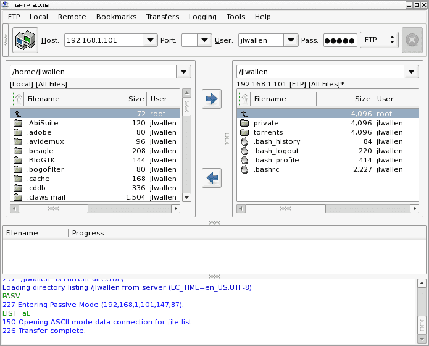
Task: Open the Remote menu
Action: (x=72, y=17)
